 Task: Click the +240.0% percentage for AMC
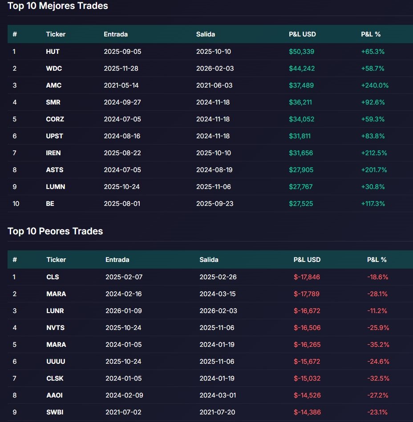click(x=375, y=85)
